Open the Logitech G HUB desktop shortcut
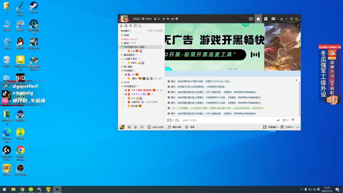343x193 pixels. tap(7, 153)
